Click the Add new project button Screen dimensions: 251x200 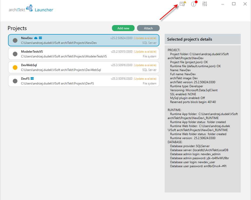[x=123, y=28]
